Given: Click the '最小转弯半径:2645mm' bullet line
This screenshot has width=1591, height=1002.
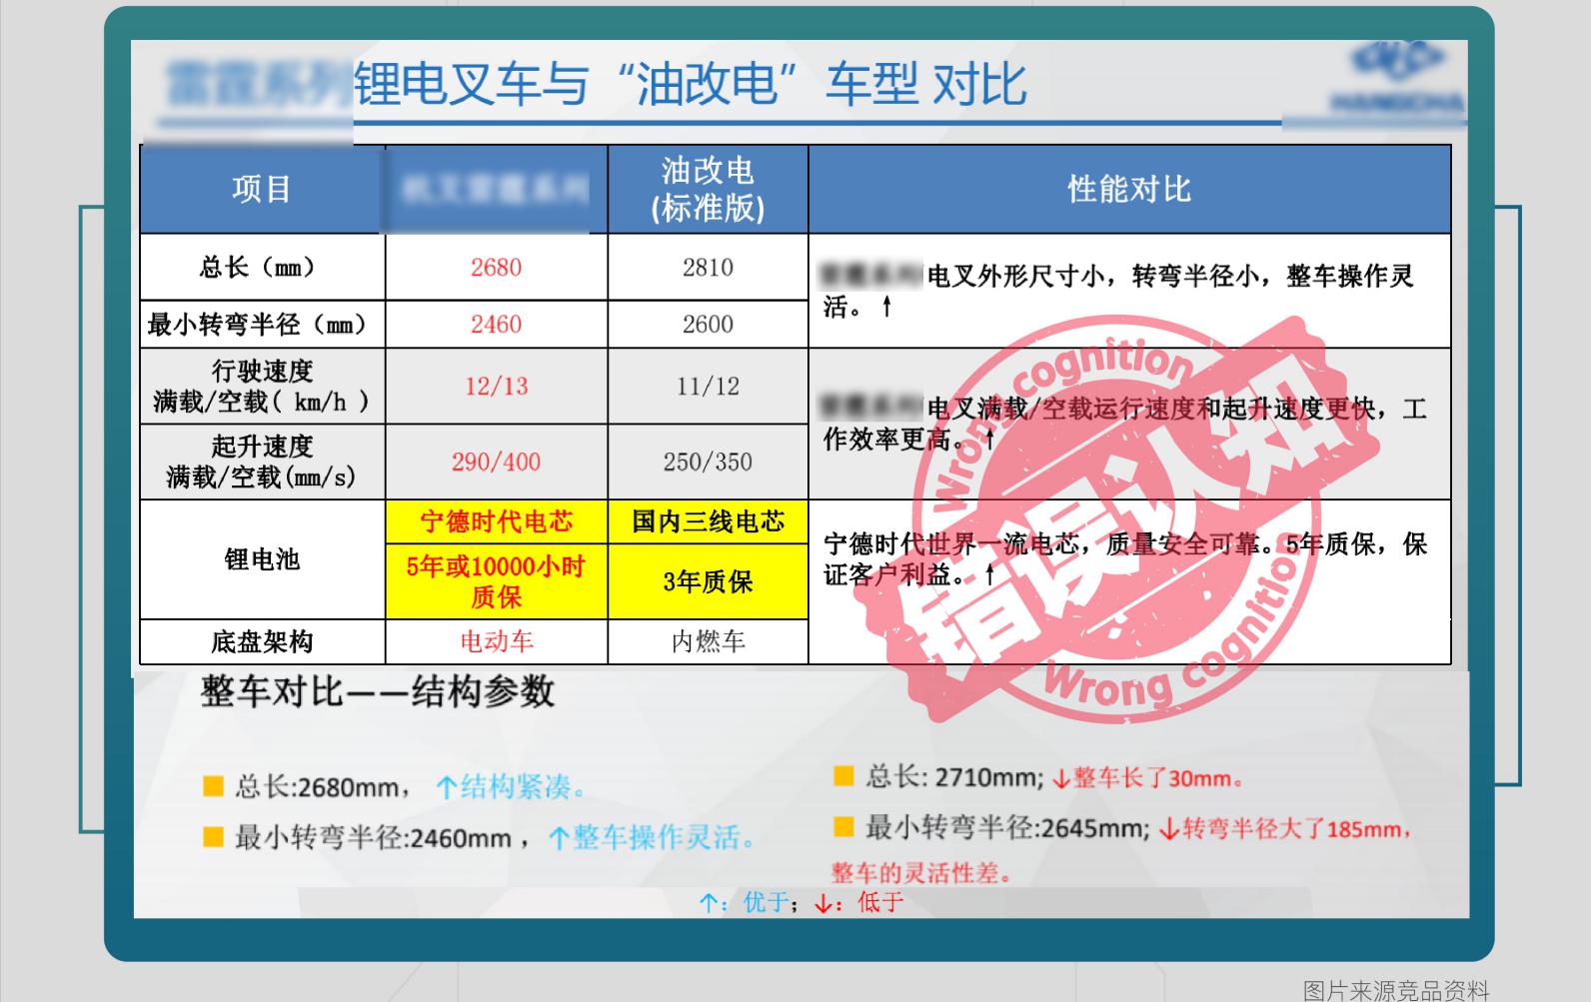Looking at the screenshot, I should click(1122, 828).
